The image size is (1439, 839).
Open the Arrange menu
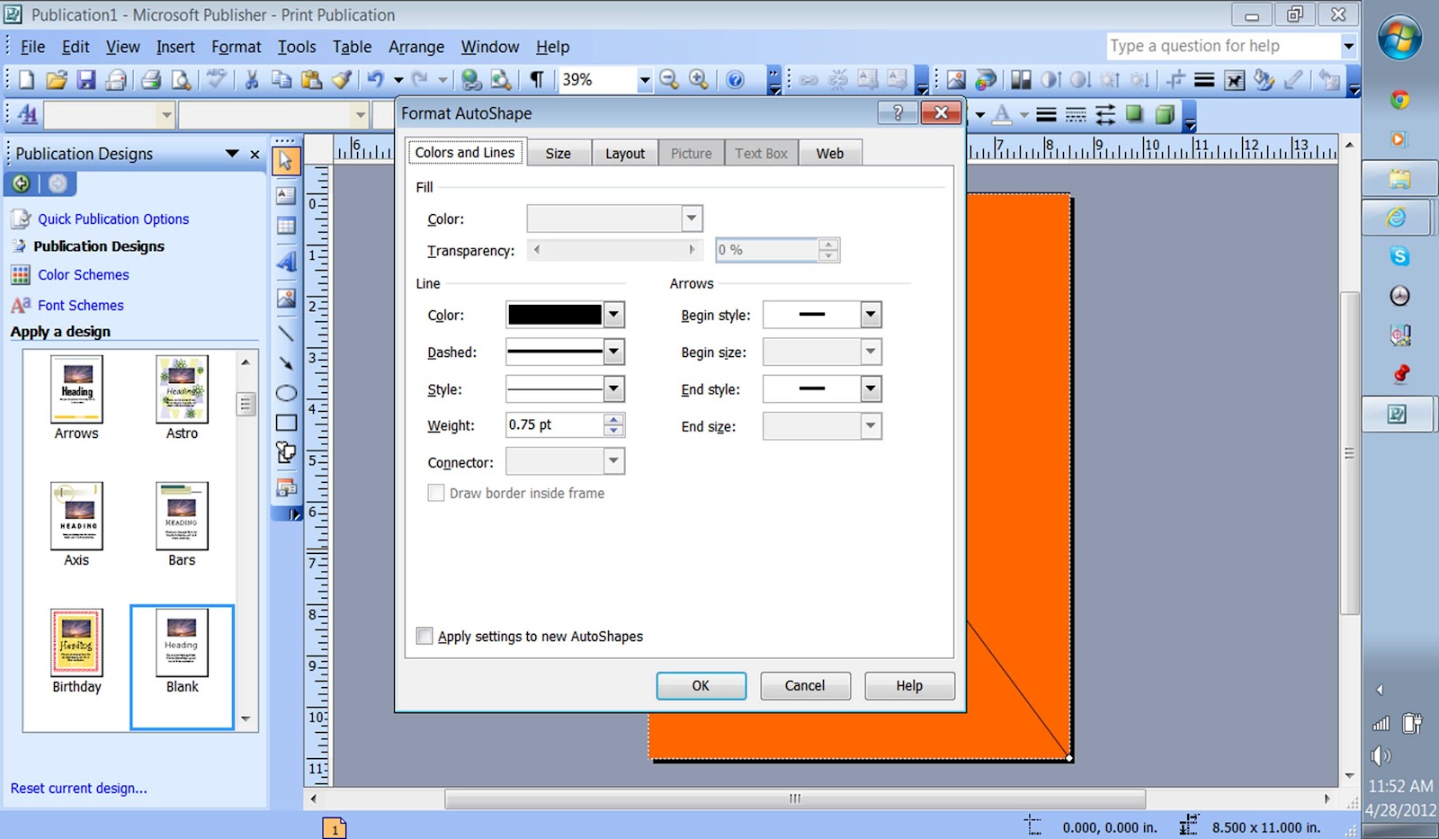416,47
